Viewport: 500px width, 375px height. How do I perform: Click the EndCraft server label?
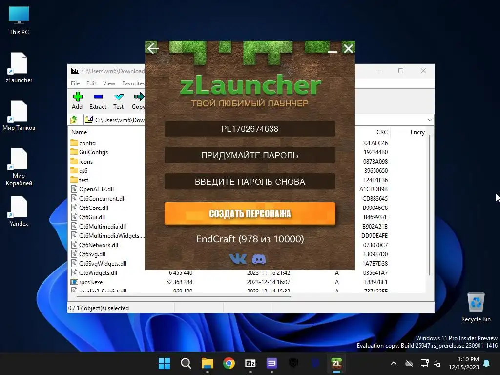pyautogui.click(x=250, y=239)
